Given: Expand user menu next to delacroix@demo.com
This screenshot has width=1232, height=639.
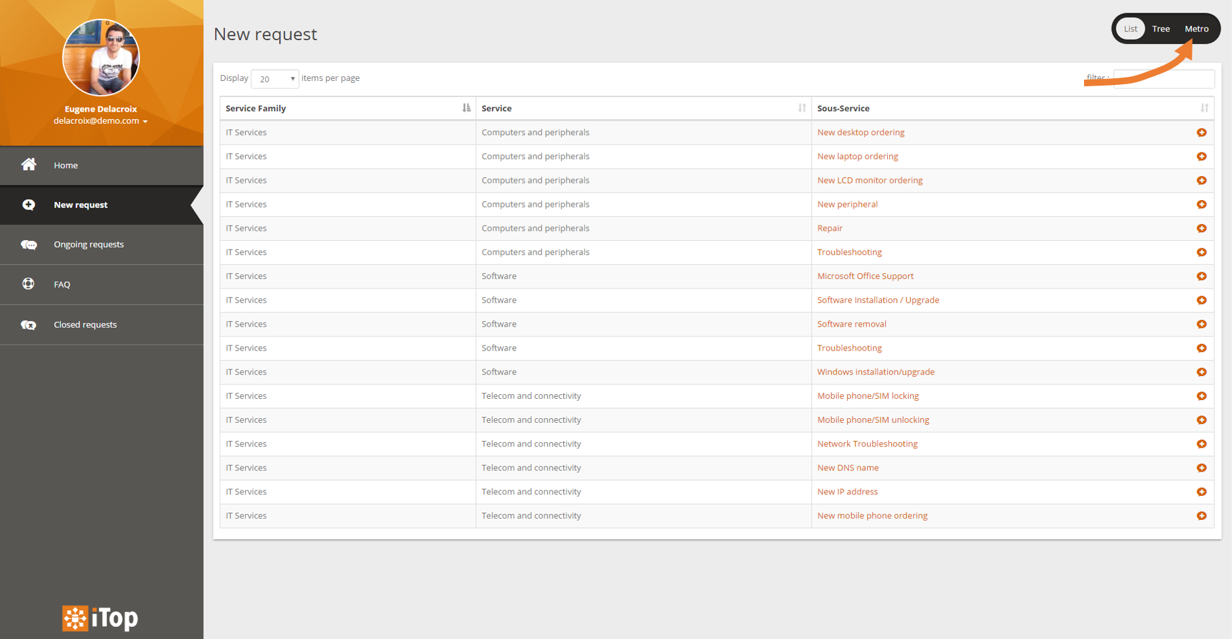Looking at the screenshot, I should point(145,122).
